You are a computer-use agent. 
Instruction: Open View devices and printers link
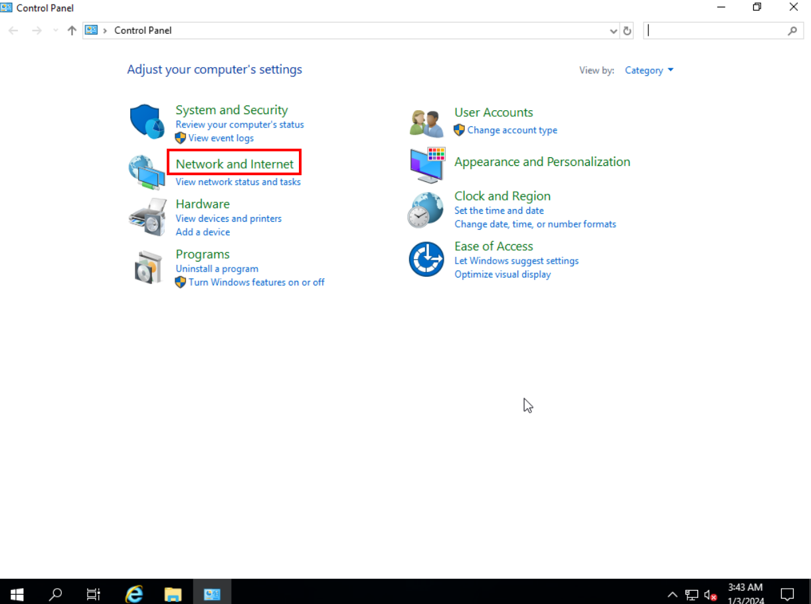(228, 218)
